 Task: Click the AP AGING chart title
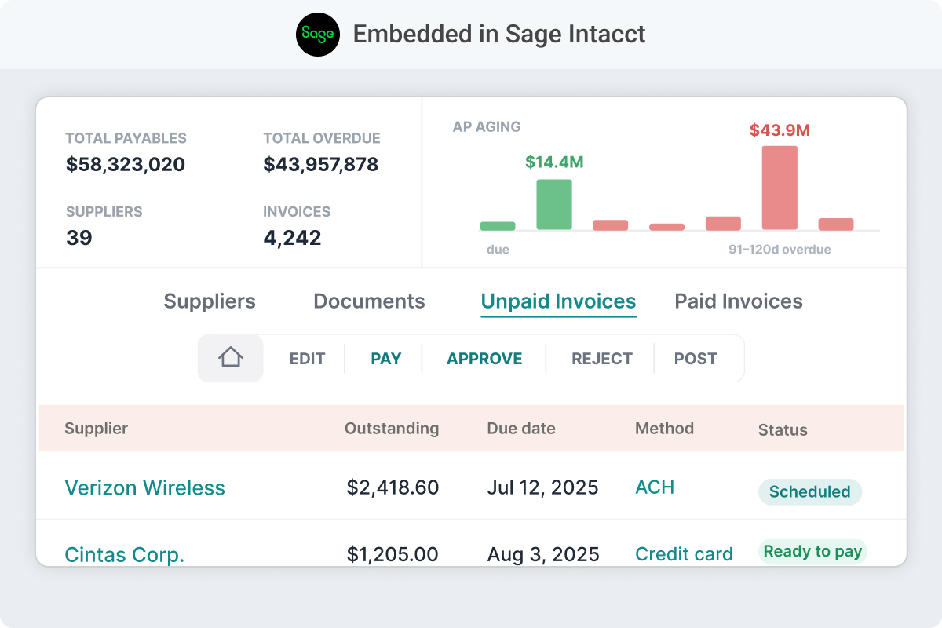pos(487,126)
